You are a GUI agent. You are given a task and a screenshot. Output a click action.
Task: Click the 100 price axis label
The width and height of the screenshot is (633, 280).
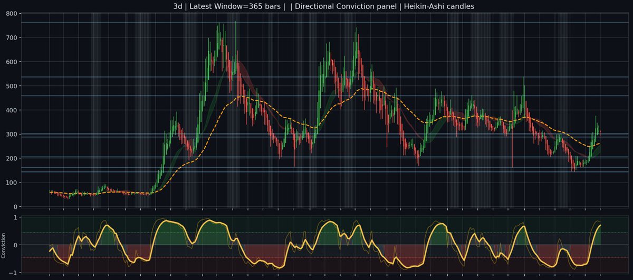(11, 182)
